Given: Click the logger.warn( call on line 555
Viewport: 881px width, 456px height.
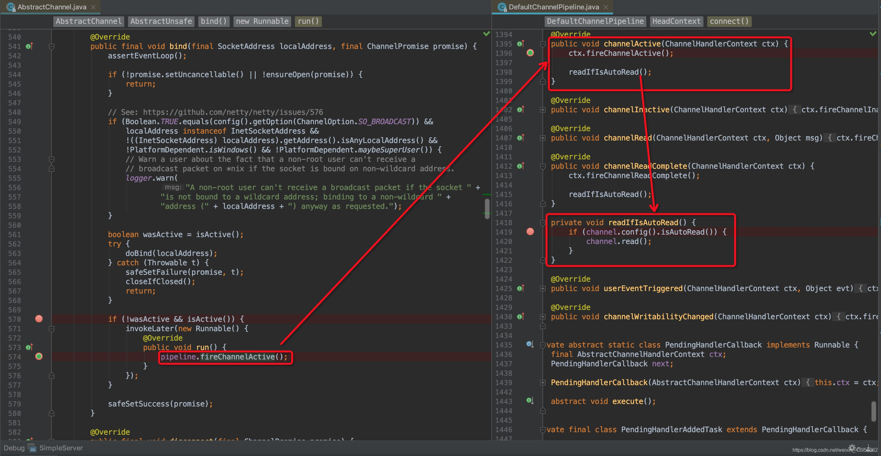Looking at the screenshot, I should 152,178.
